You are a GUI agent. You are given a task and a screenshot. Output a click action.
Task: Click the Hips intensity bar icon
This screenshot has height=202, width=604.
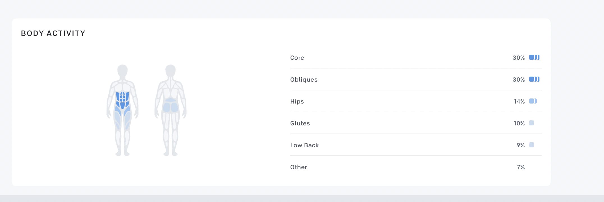[533, 101]
